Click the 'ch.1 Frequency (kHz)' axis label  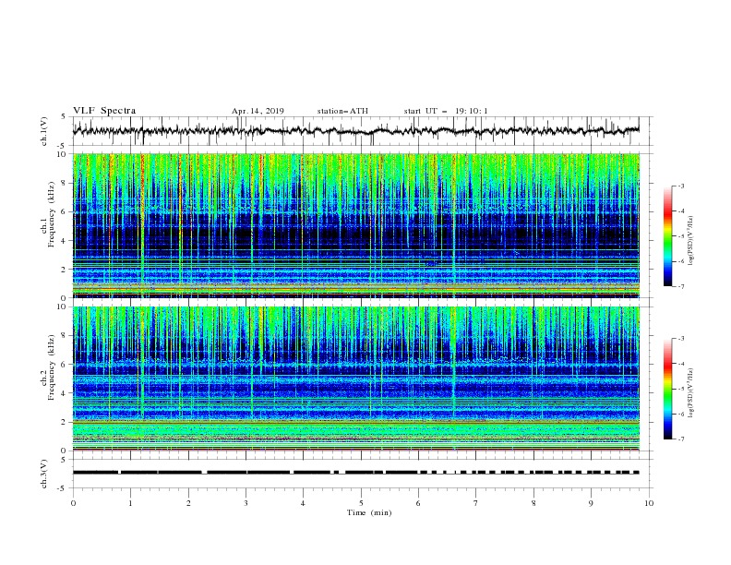pyautogui.click(x=47, y=226)
